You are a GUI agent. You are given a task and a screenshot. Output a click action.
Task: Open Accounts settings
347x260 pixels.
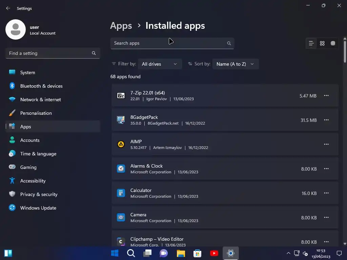53,140
